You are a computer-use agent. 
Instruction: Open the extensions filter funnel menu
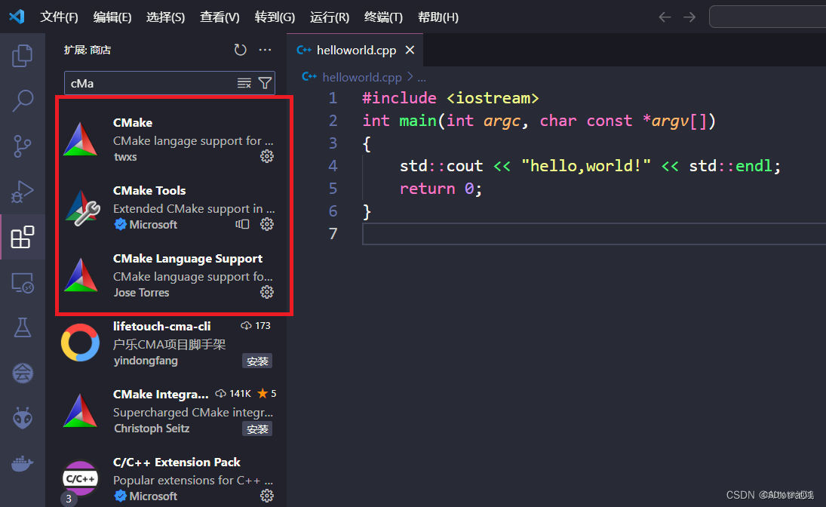click(x=266, y=83)
